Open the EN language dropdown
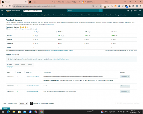Viewport: 143px width, 114px height. [136, 11]
